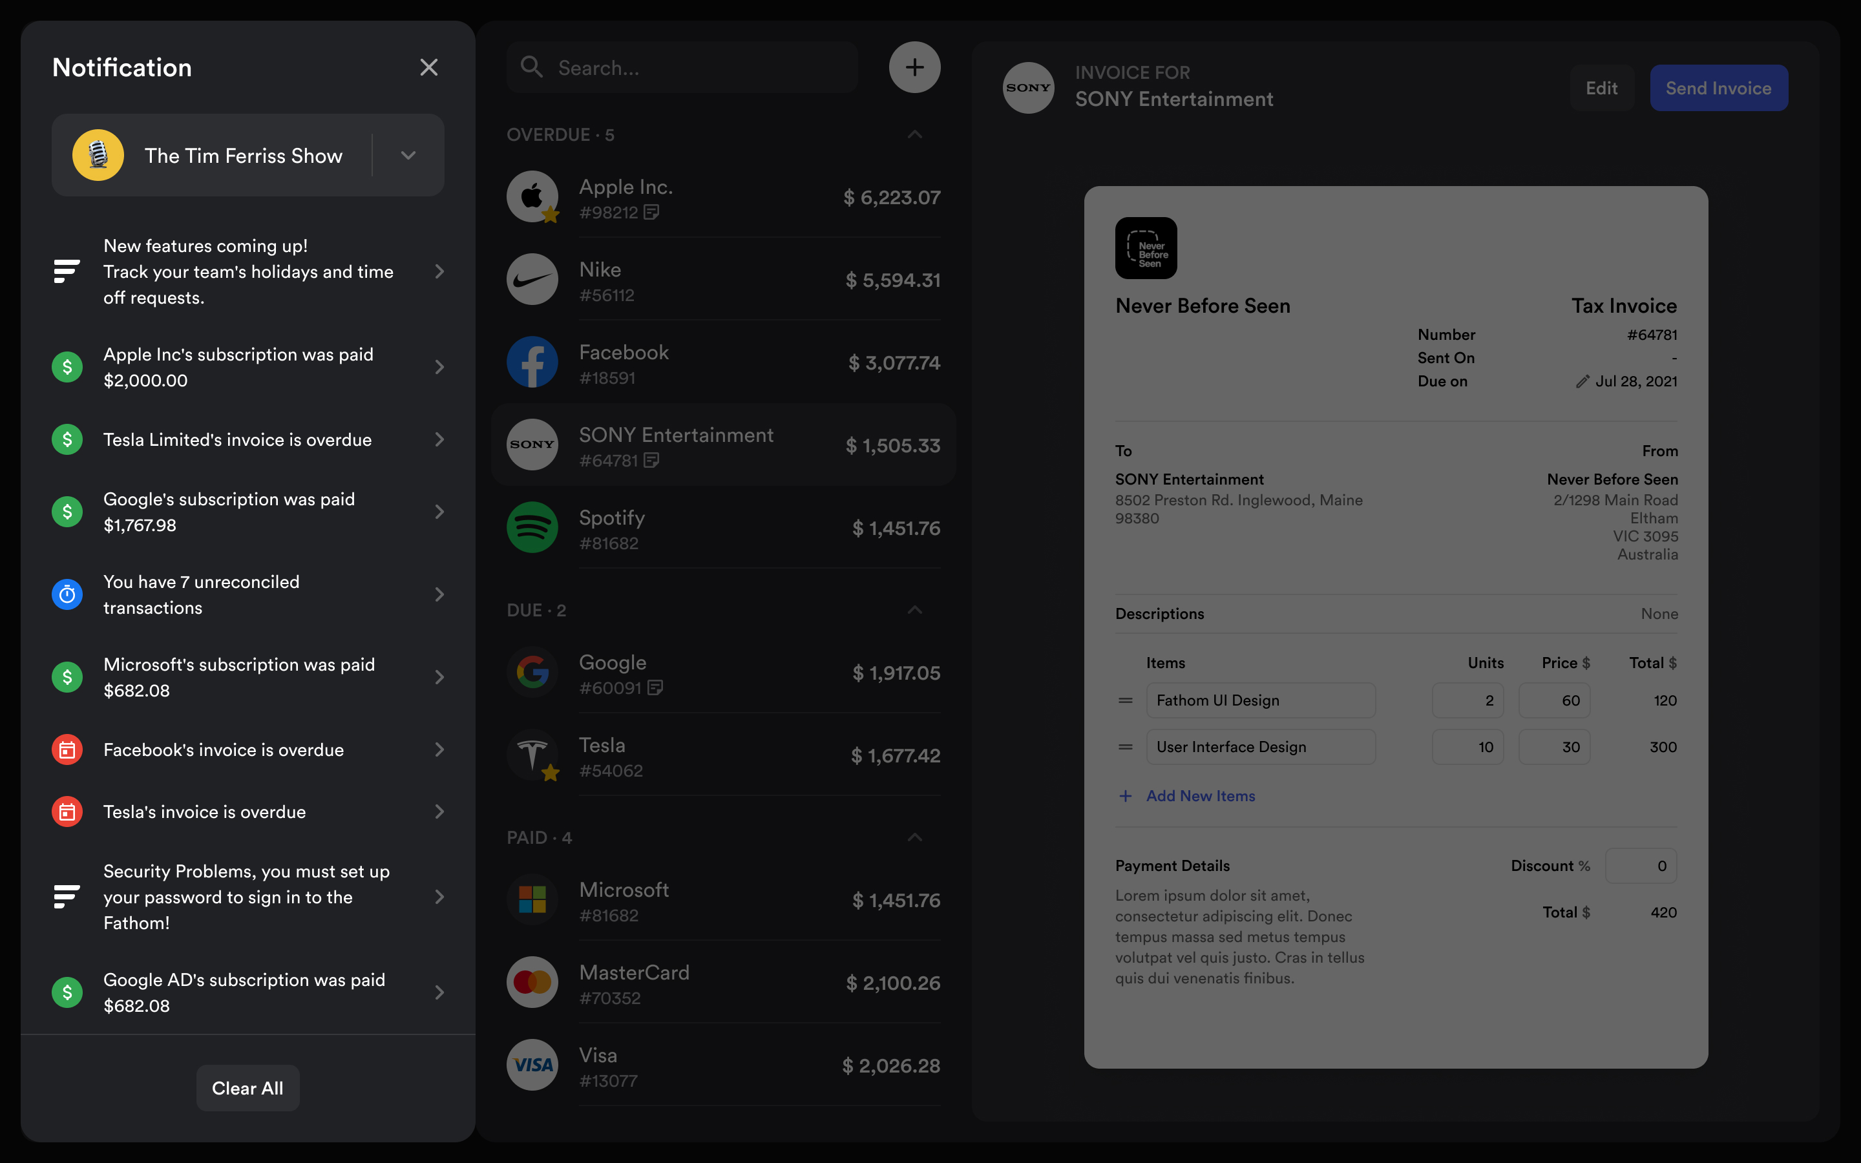
Task: Click the Send Invoice button
Action: [x=1719, y=88]
